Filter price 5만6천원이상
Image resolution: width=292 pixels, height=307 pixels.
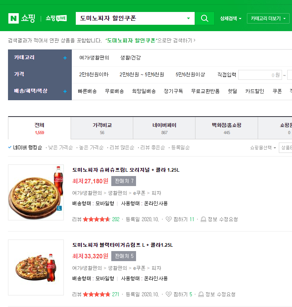click(190, 74)
